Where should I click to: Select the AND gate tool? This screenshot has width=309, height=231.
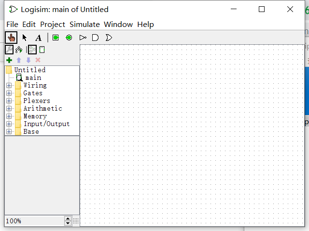click(96, 38)
